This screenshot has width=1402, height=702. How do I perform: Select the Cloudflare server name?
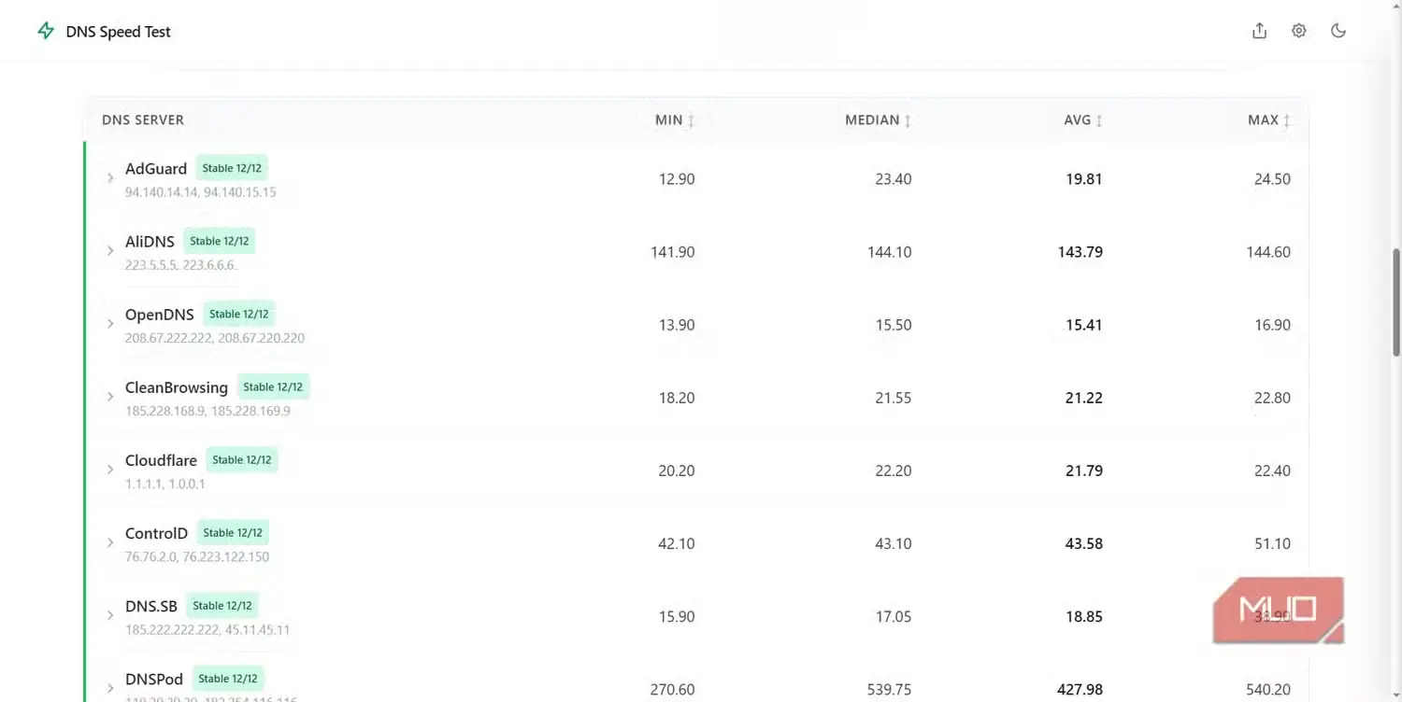pyautogui.click(x=161, y=460)
